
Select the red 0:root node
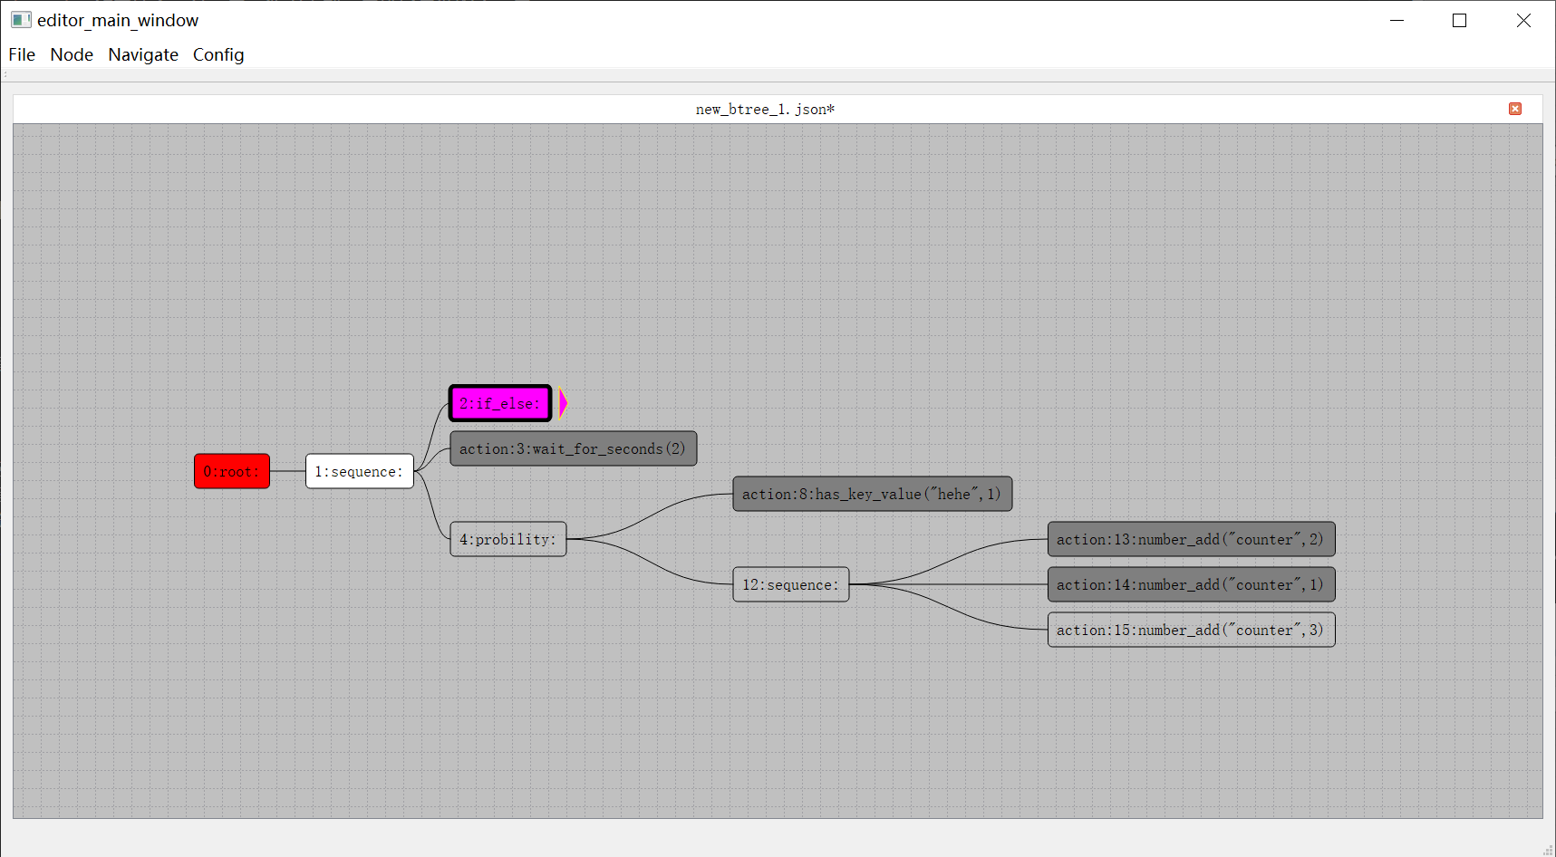click(x=232, y=471)
